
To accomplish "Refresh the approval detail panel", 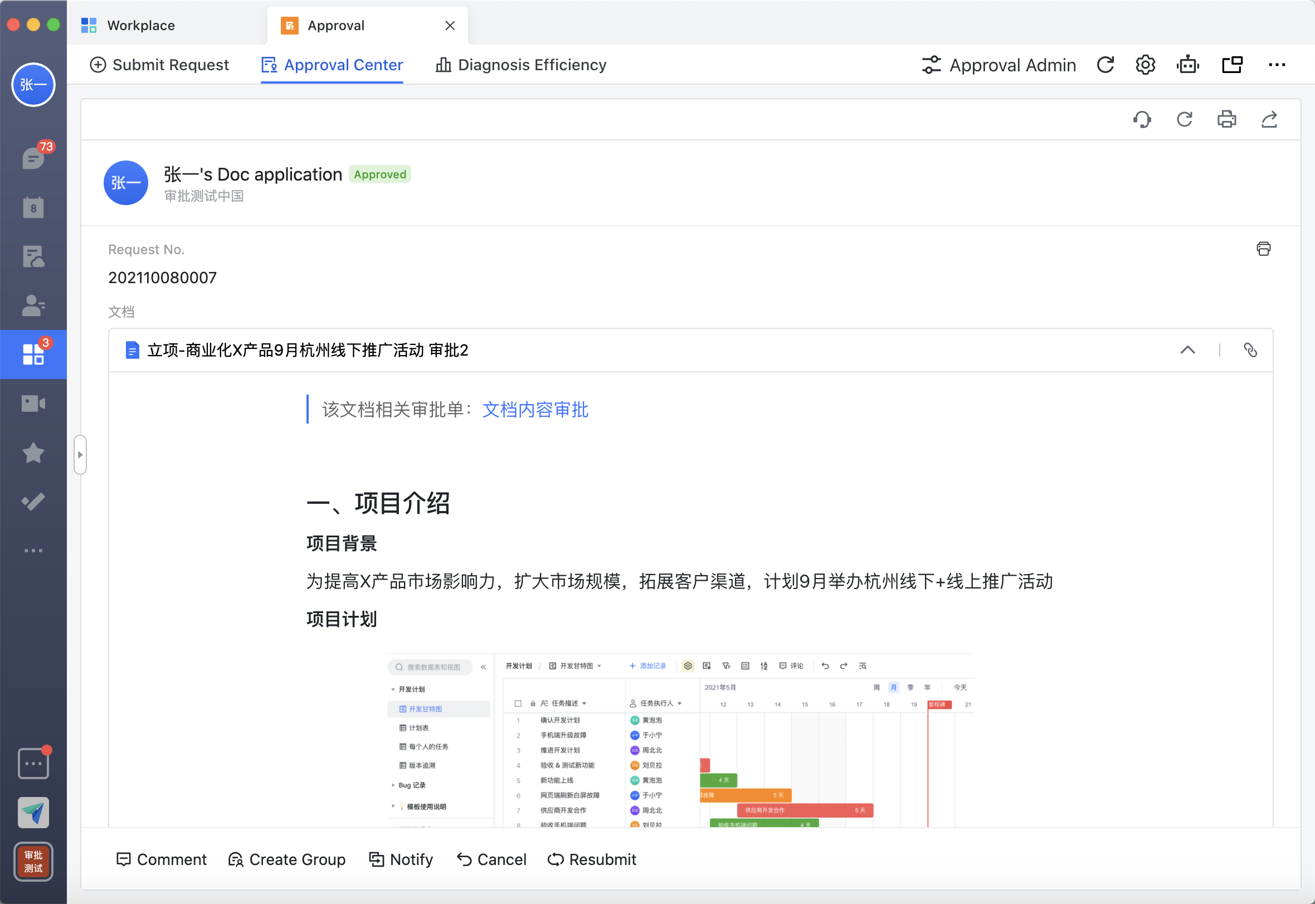I will (x=1184, y=119).
